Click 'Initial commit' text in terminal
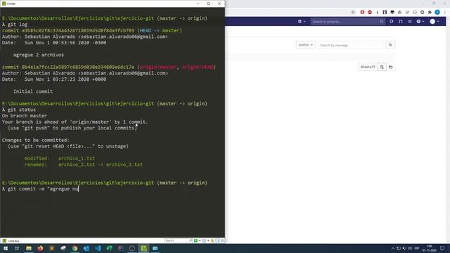The height and width of the screenshot is (253, 450). pyautogui.click(x=33, y=91)
